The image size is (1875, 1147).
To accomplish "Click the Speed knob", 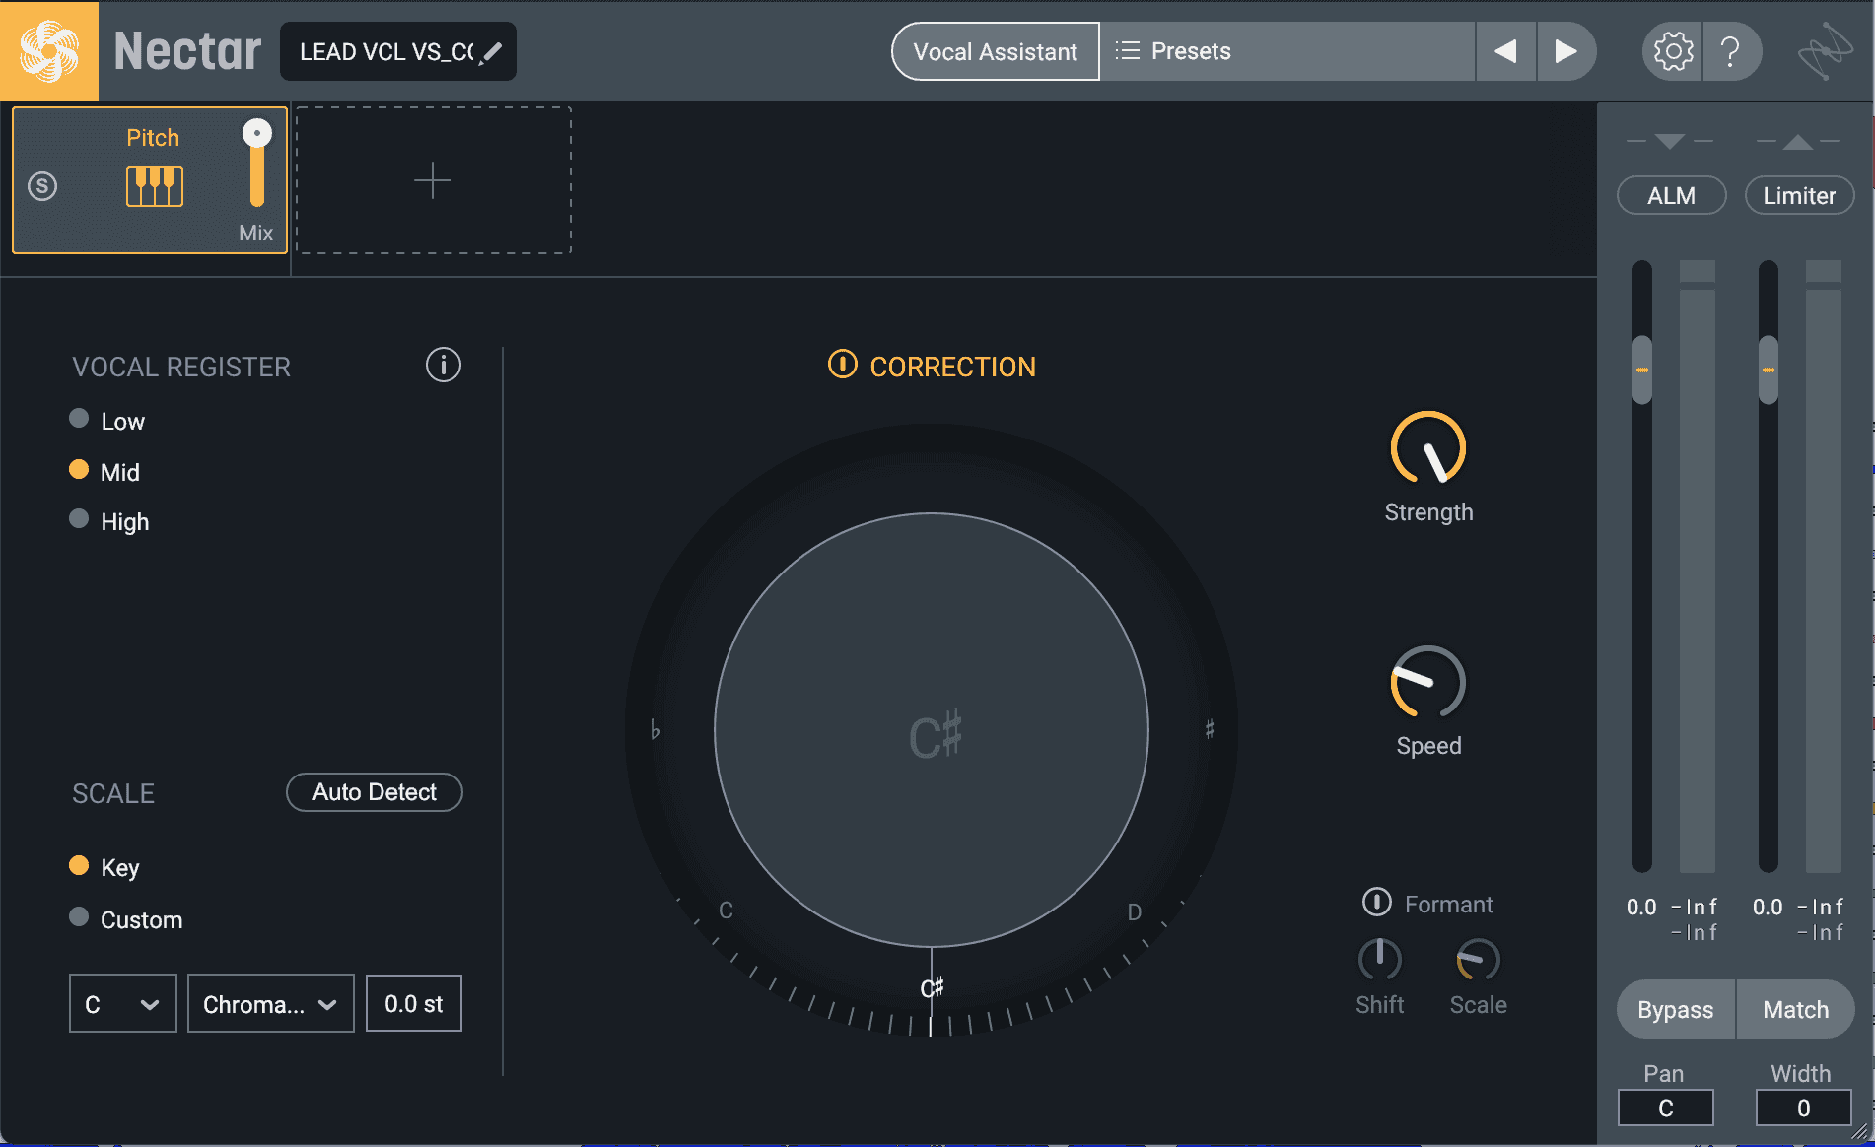I will [1428, 683].
